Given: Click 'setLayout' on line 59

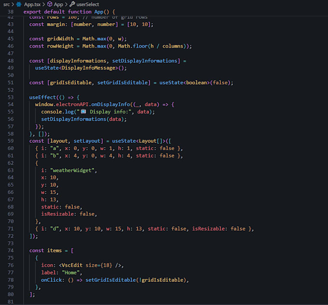Looking at the screenshot, I should (87, 141).
